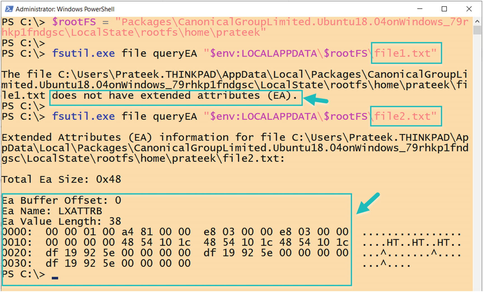Screen dimensions: 483x292
Task: Close the Administrator PowerShell window
Action: [x=469, y=9]
